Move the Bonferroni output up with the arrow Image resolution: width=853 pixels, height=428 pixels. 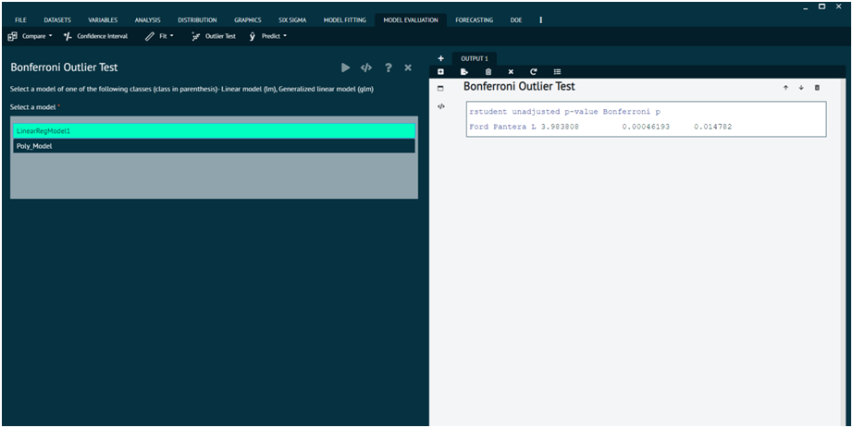pos(785,88)
